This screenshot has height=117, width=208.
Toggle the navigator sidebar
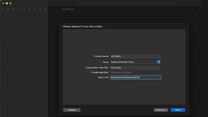pos(17,3)
